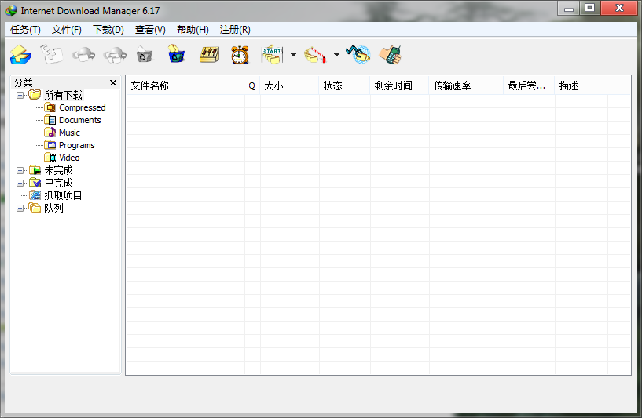Viewport: 642px width, 418px height.
Task: Open the Stop Queue dropdown arrow
Action: pos(336,55)
